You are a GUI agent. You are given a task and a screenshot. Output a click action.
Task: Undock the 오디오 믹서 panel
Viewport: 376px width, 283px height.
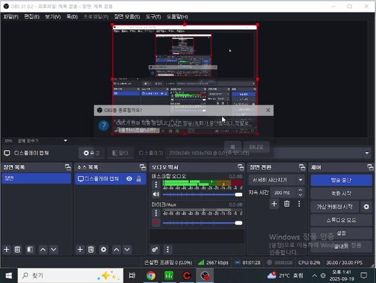[240, 167]
